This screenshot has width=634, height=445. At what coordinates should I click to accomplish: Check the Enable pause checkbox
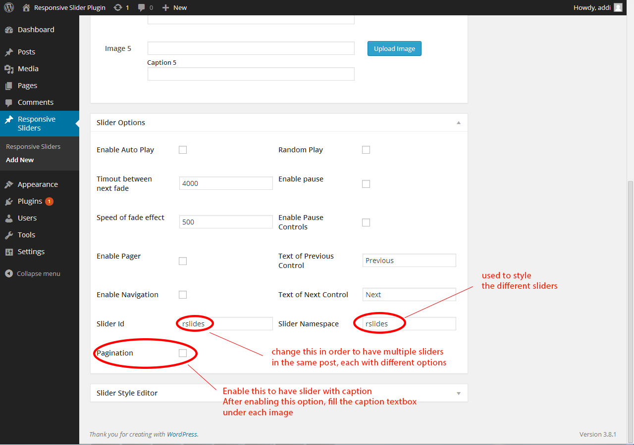click(366, 184)
